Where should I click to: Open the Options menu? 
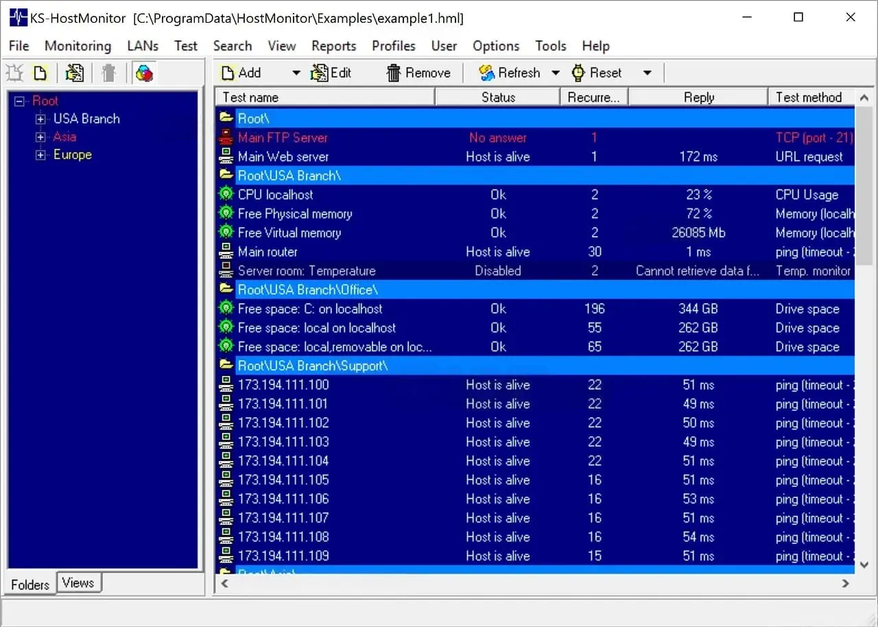[496, 46]
